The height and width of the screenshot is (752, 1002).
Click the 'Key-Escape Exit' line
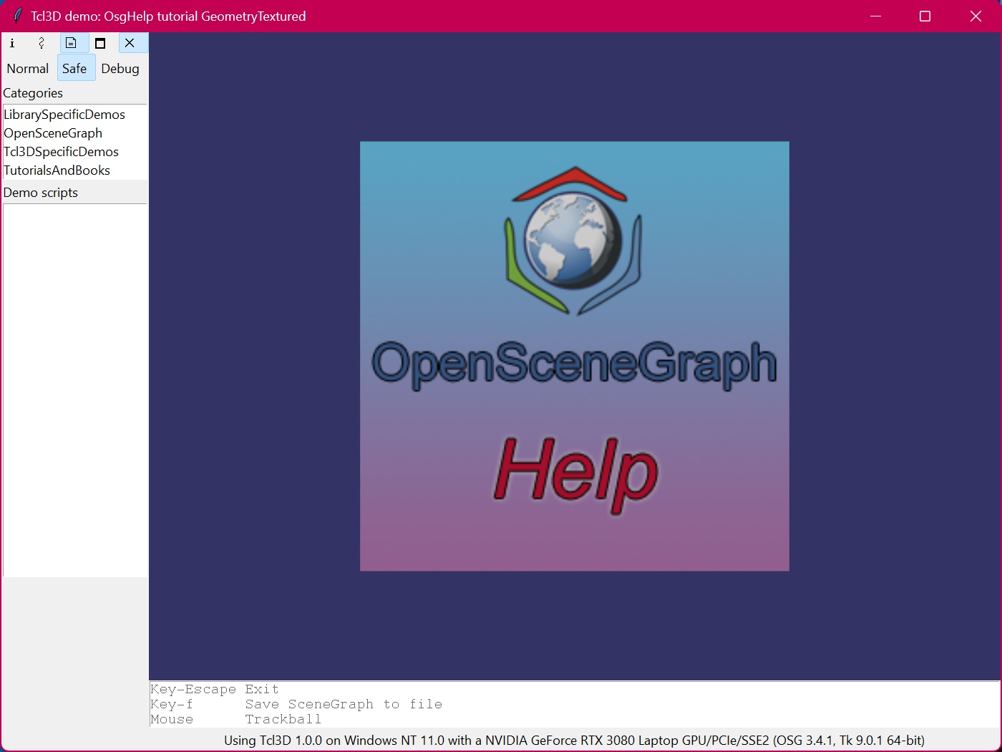click(215, 689)
